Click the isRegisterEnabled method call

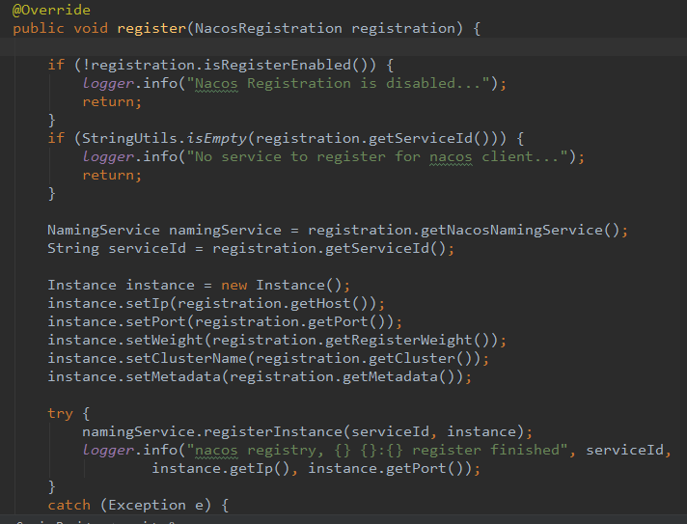click(x=277, y=66)
